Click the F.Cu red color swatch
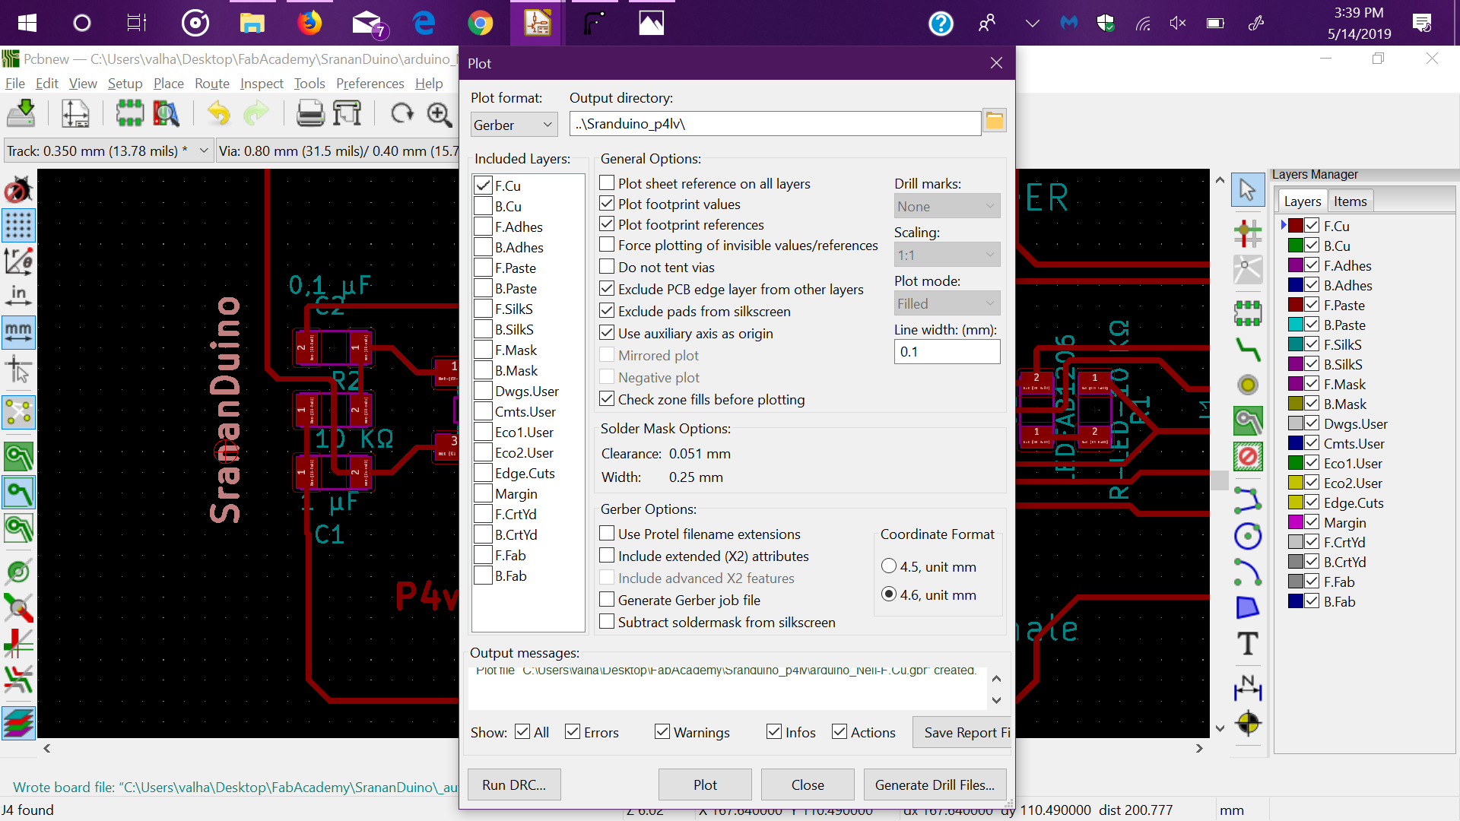 tap(1296, 226)
